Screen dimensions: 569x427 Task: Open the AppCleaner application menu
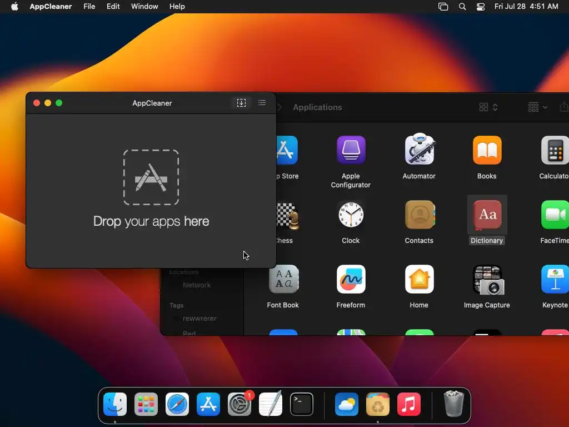coord(51,6)
